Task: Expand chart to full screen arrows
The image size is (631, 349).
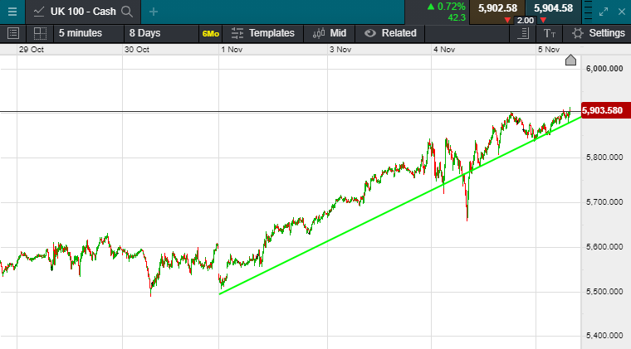Action: click(x=604, y=12)
